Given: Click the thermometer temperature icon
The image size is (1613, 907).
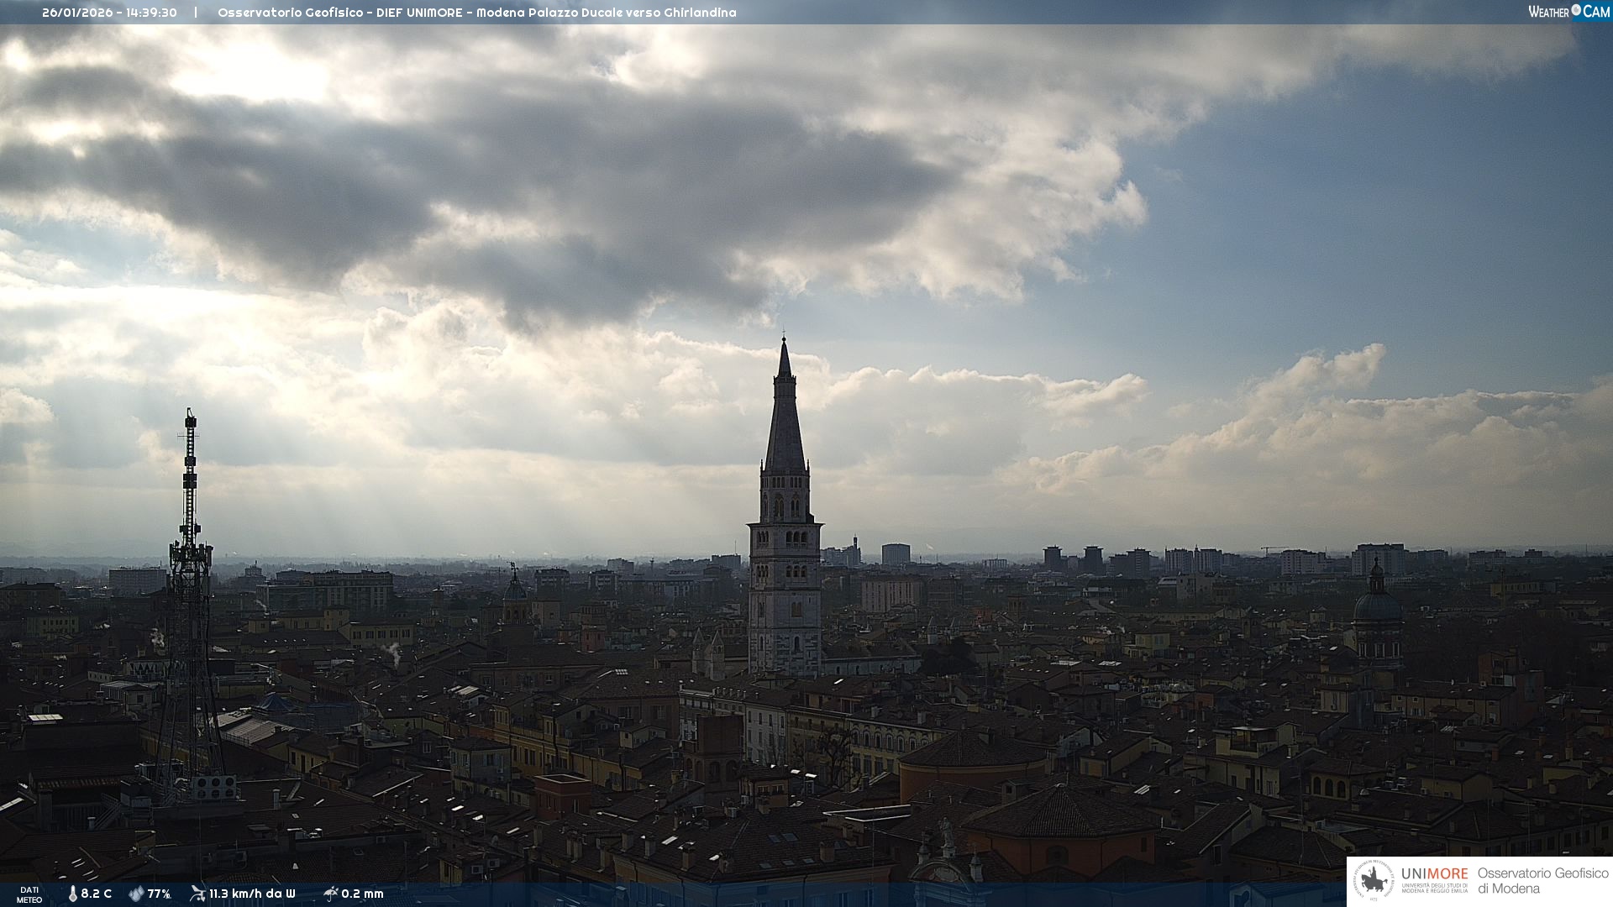Looking at the screenshot, I should (72, 894).
